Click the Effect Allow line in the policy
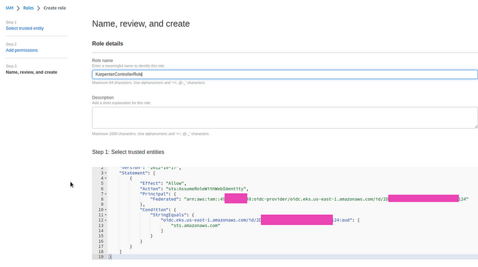This screenshot has height=267, width=478. (x=163, y=183)
